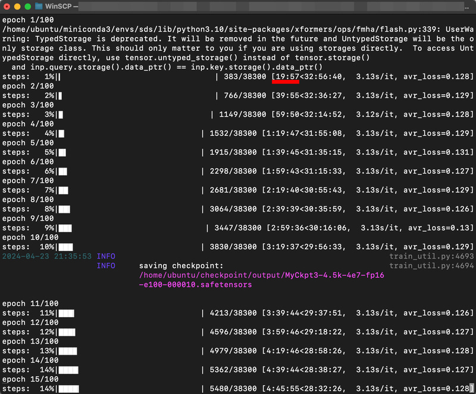
Task: Click the terminal cursor after avr_loss=0.128
Action: (x=471, y=388)
